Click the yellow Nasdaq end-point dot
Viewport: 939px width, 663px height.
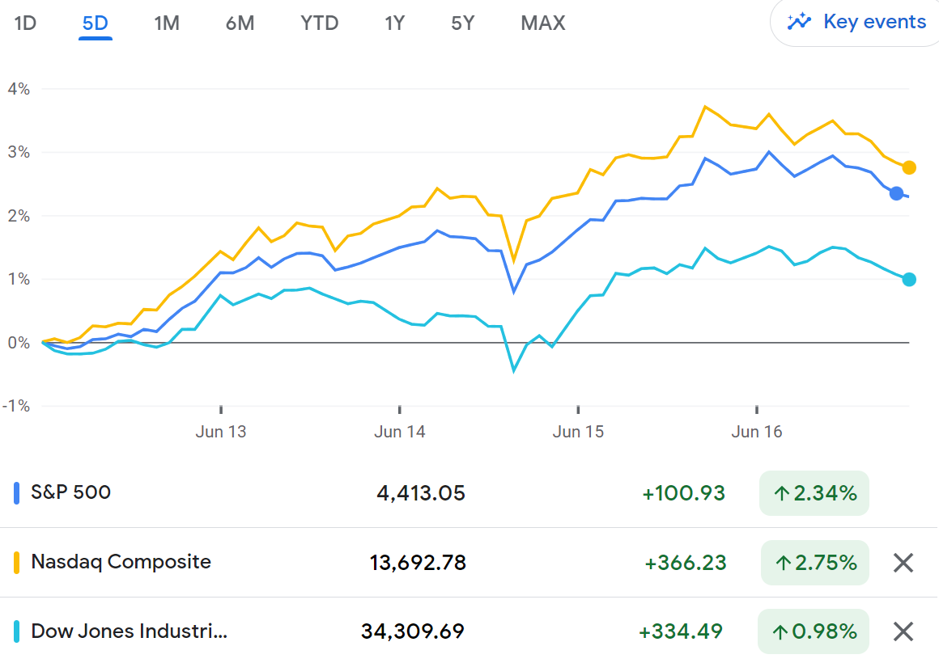click(908, 167)
